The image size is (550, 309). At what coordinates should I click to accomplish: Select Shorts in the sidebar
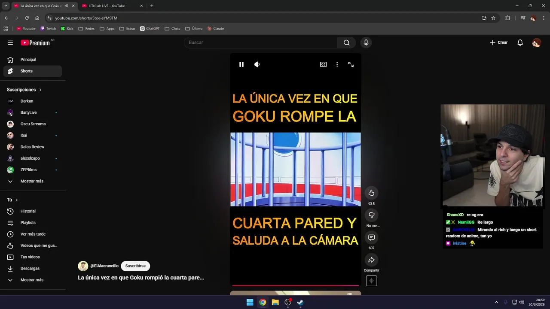pos(33,71)
